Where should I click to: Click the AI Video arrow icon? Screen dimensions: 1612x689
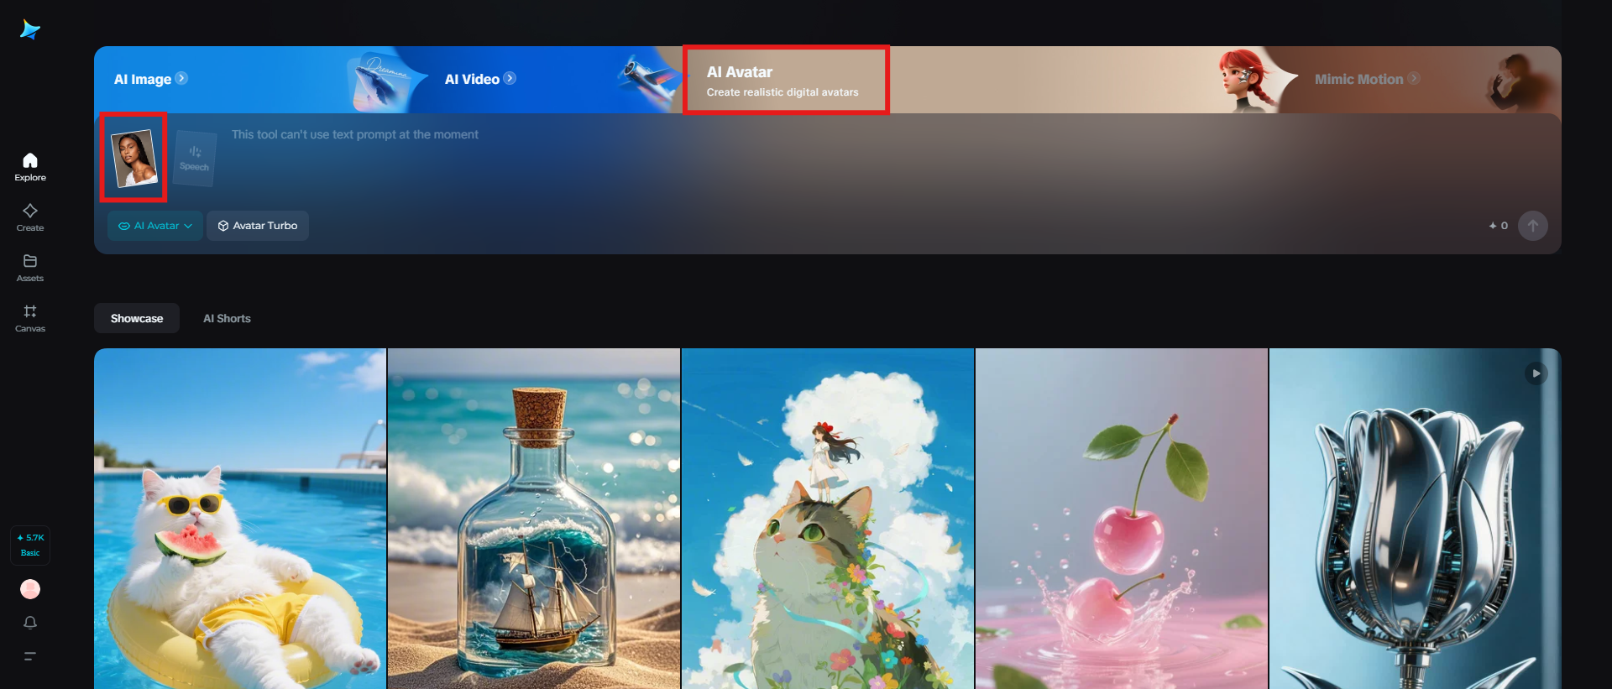pyautogui.click(x=510, y=78)
